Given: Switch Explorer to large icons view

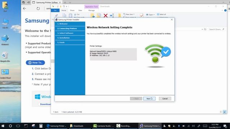Looking at the screenshot, I should [x=225, y=112].
